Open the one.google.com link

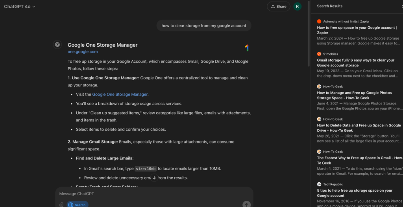click(83, 51)
